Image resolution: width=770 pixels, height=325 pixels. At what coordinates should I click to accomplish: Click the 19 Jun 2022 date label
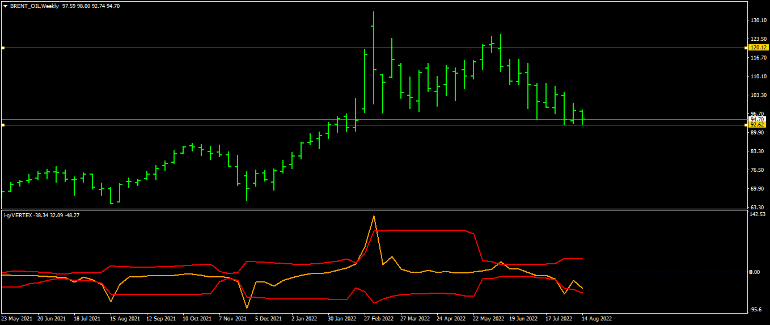524,319
